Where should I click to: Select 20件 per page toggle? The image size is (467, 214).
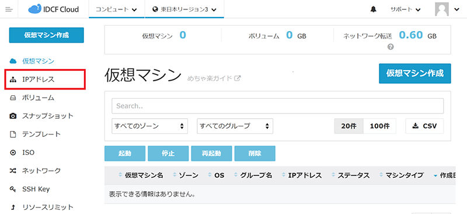348,126
